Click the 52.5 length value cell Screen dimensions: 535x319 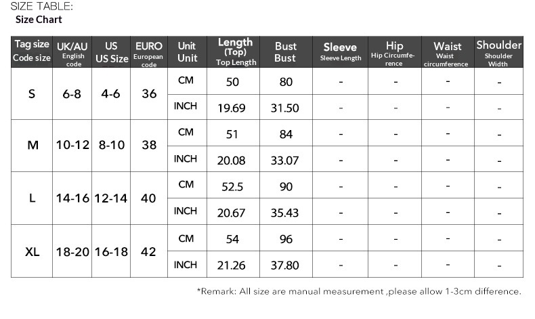pyautogui.click(x=232, y=186)
